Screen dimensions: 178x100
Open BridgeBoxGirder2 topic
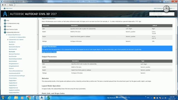coord(14,66)
